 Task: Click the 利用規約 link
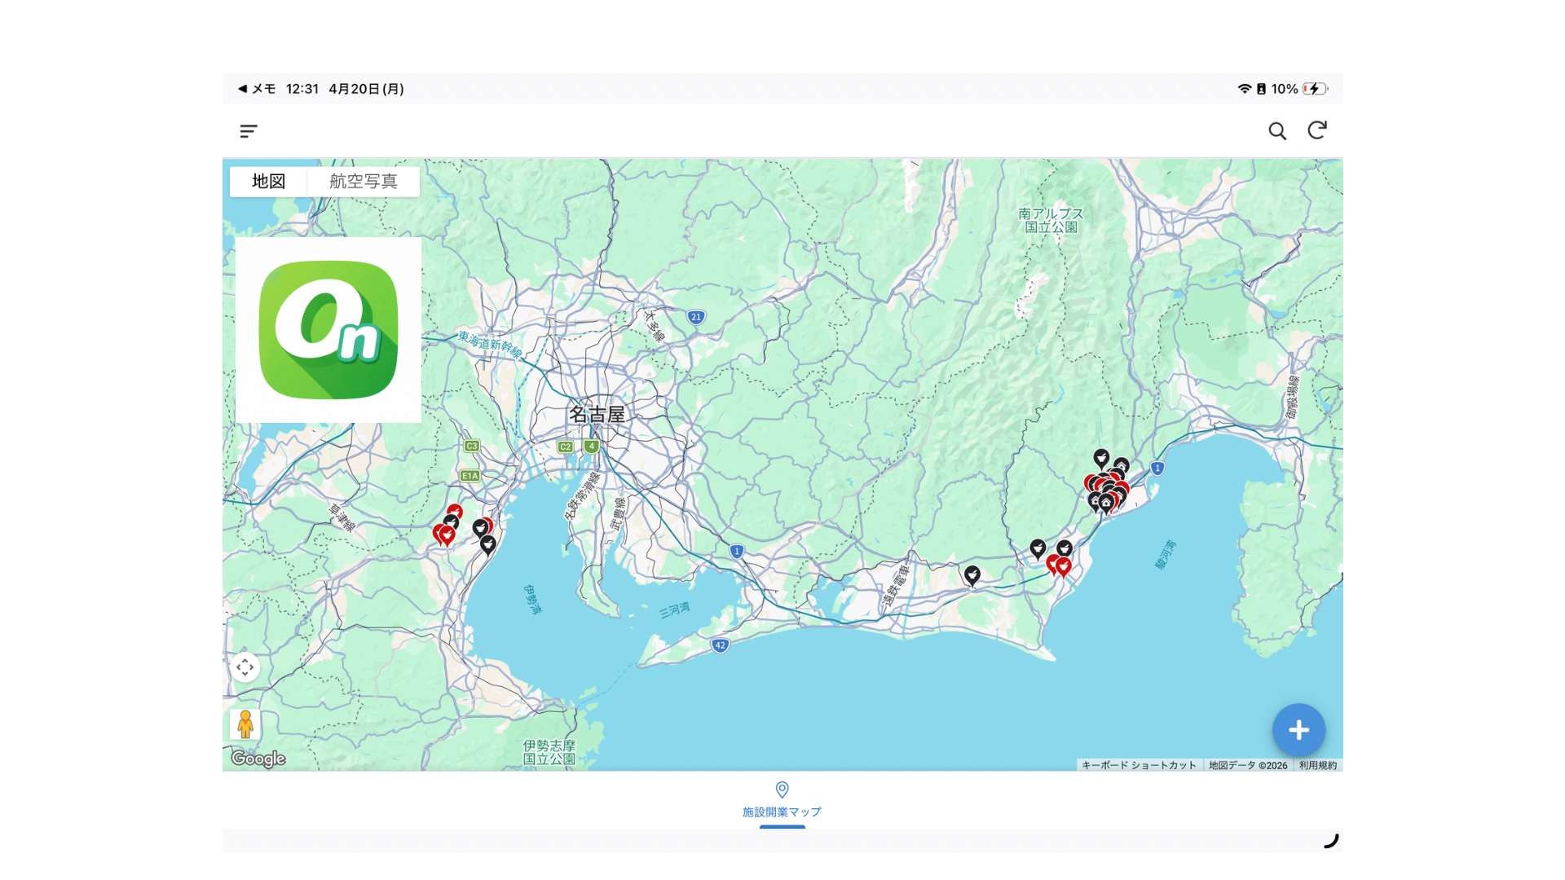1317,765
